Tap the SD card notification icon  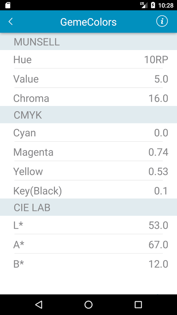click(x=8, y=5)
